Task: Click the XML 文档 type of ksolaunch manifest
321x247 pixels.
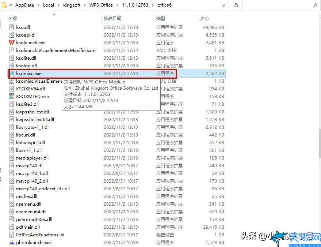Action: (166, 50)
